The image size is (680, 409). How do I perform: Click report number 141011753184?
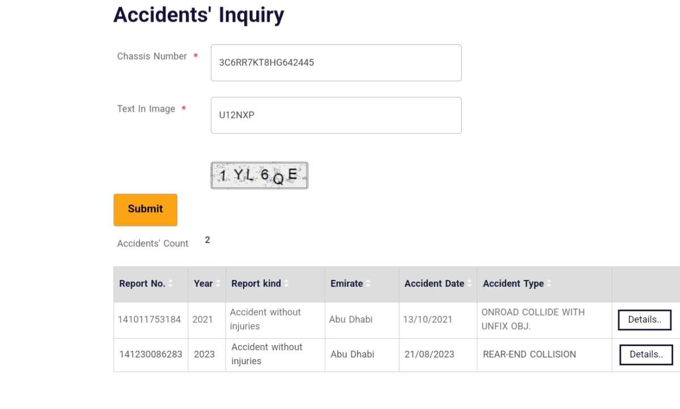point(150,319)
